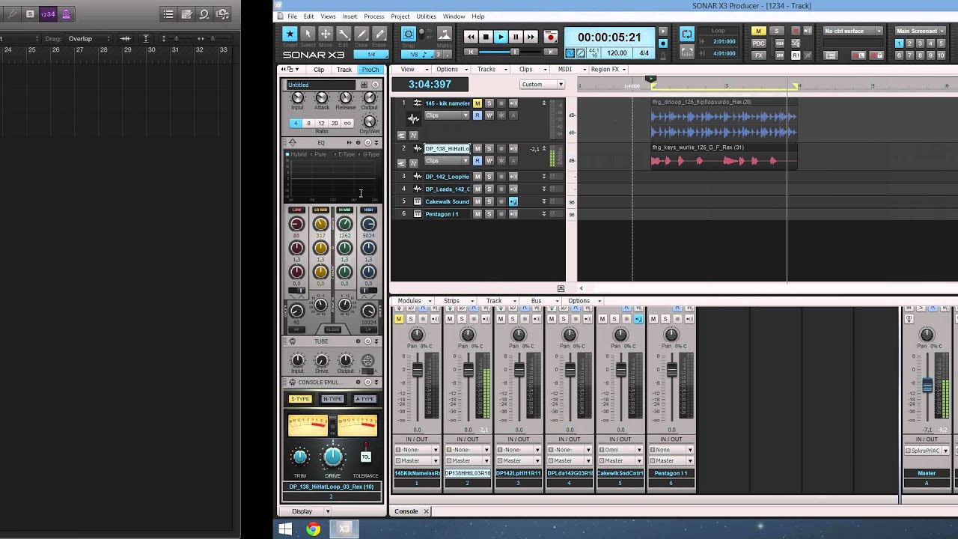Activate the Edit tool
Screen dimensions: 958x539
(344, 34)
